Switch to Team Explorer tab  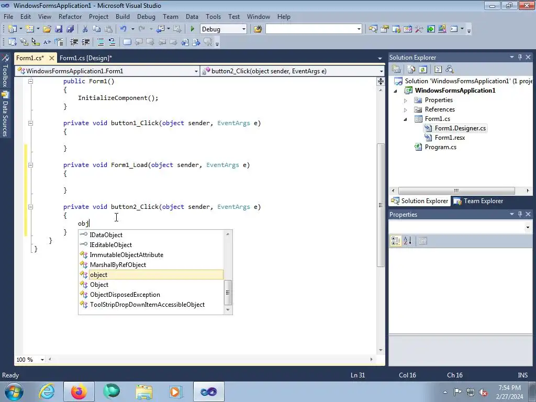[x=478, y=201]
